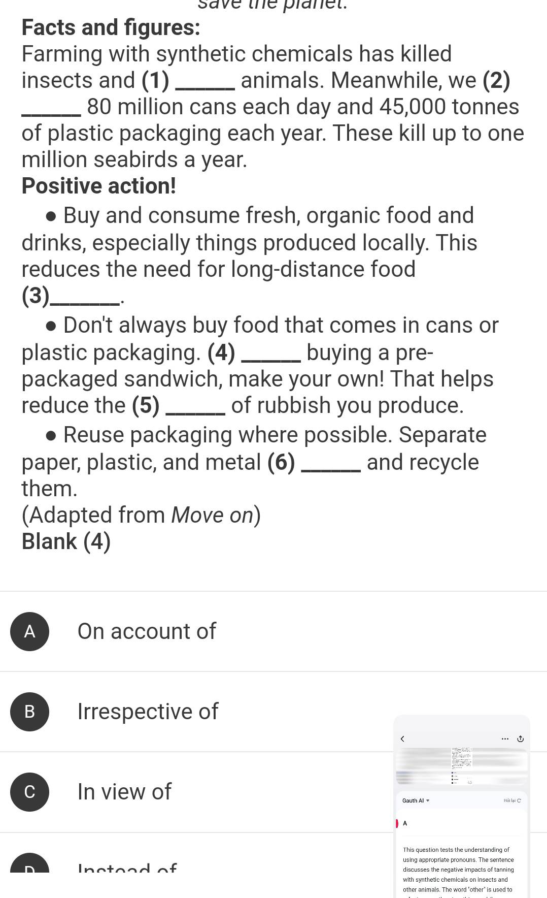Tap the 'Facts and figures:' heading

(111, 27)
